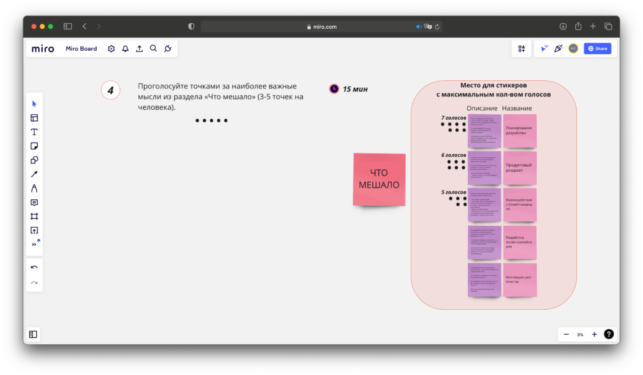Click the Upload tool icon
Screen dimensions: 643x375
[x=35, y=230]
